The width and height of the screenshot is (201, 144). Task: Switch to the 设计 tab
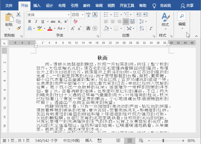point(49,6)
